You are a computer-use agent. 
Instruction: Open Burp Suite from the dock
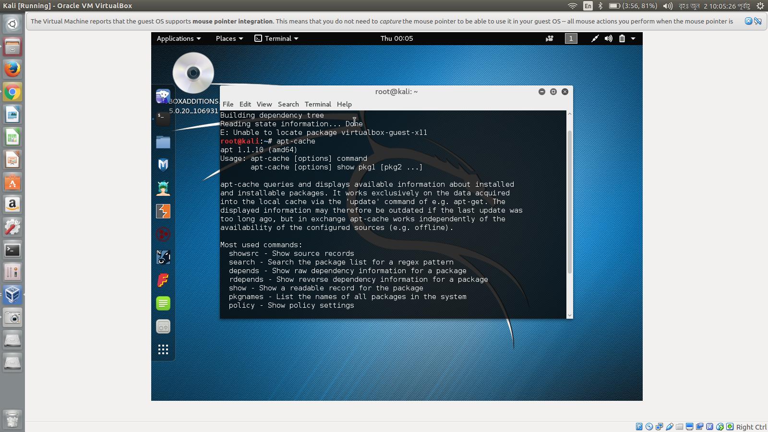(x=163, y=211)
